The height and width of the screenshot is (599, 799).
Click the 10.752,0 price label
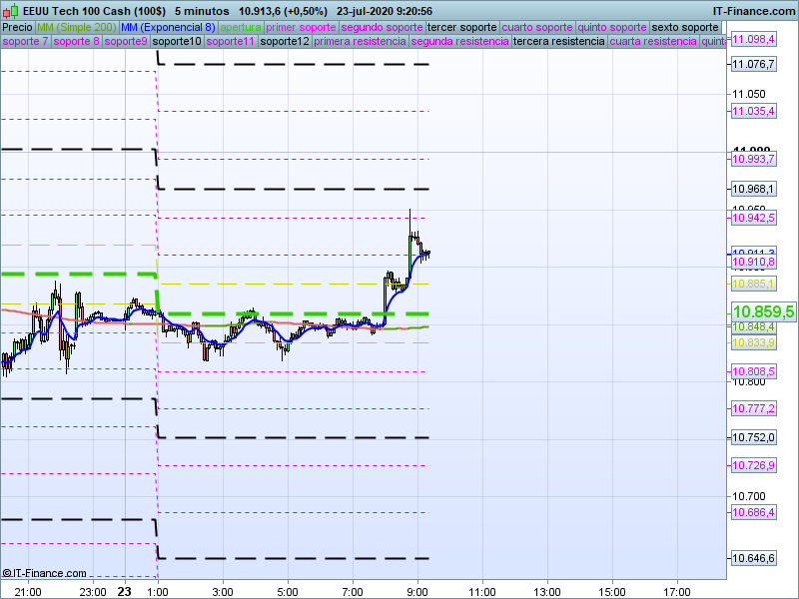point(754,437)
